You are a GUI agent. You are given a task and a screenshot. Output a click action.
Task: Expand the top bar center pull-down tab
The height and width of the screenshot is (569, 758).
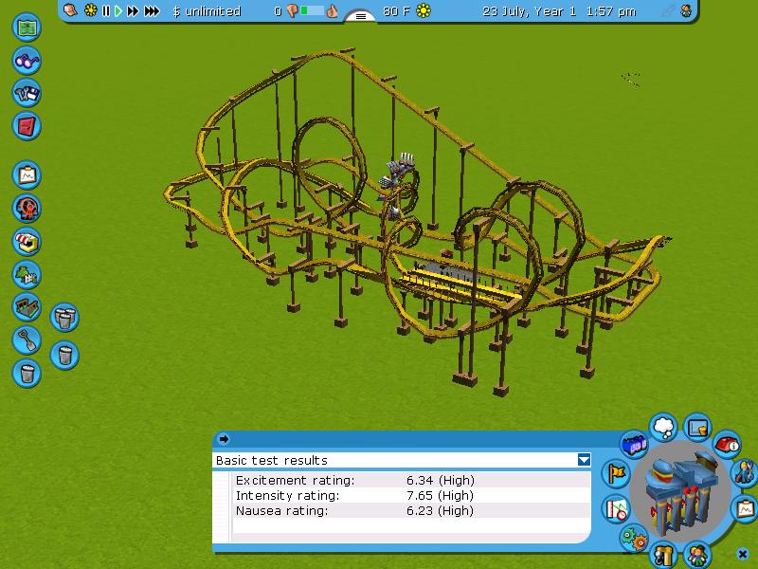tap(361, 16)
